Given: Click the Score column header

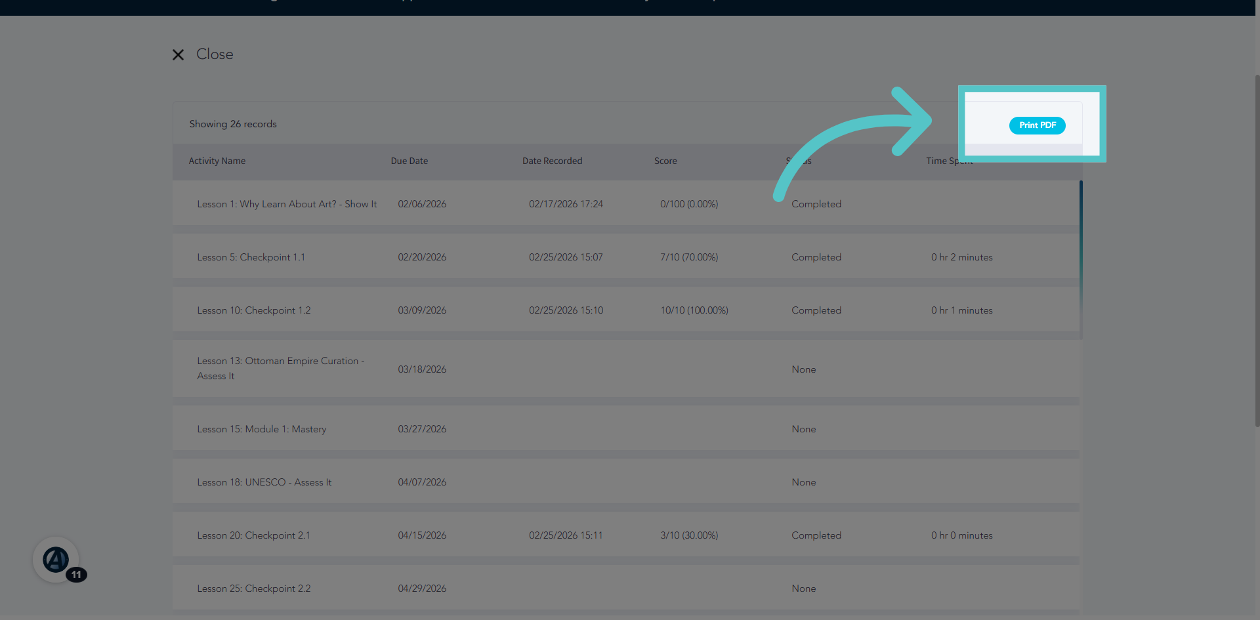Looking at the screenshot, I should [x=665, y=161].
